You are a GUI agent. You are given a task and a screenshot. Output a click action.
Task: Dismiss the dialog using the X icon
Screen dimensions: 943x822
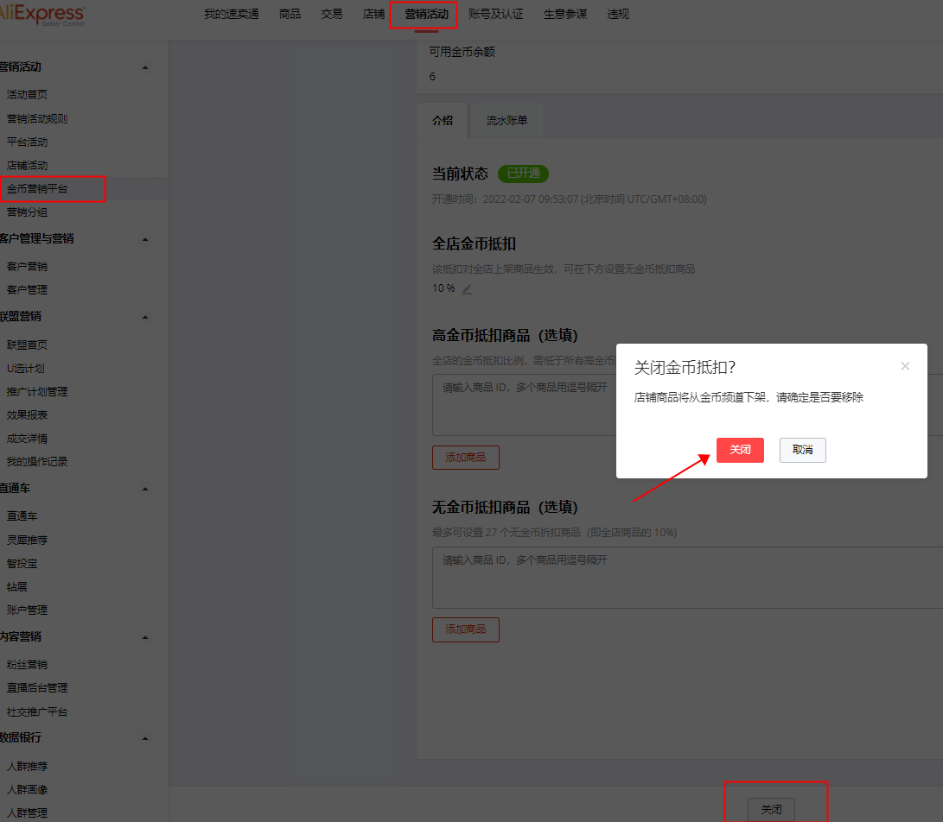pos(905,366)
